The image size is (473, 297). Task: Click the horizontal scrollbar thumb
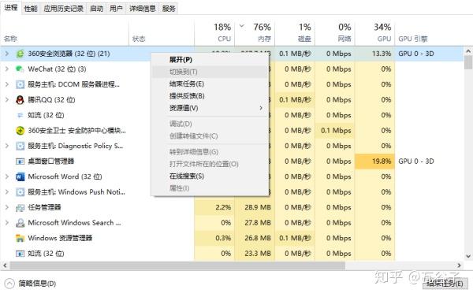coord(177,265)
